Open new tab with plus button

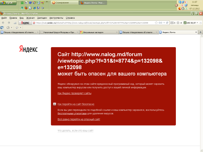pos(201,32)
